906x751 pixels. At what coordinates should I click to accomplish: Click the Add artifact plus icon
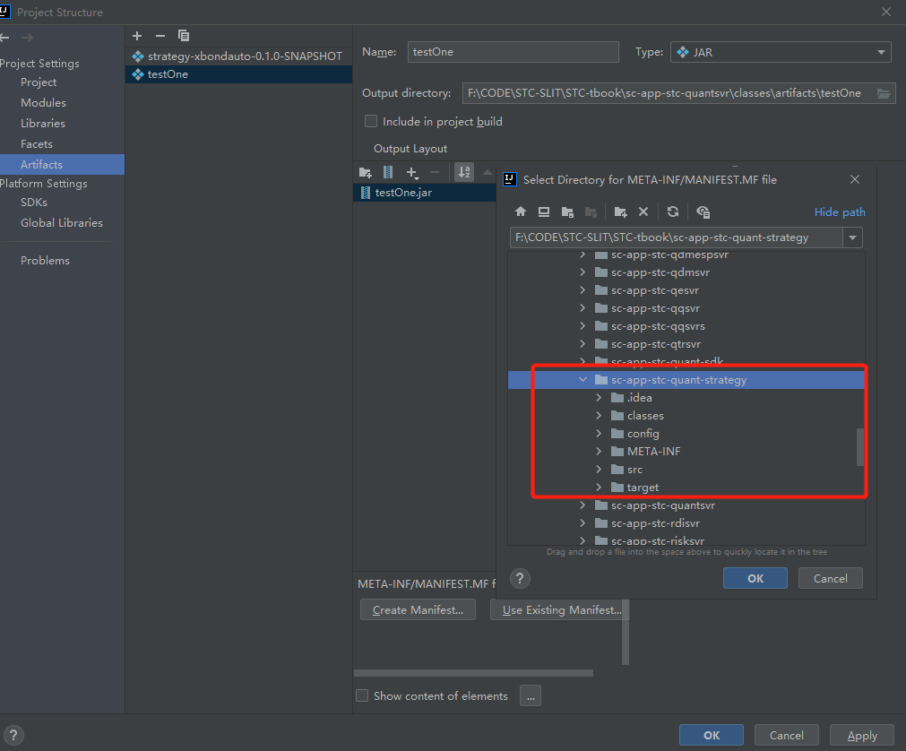pos(137,36)
